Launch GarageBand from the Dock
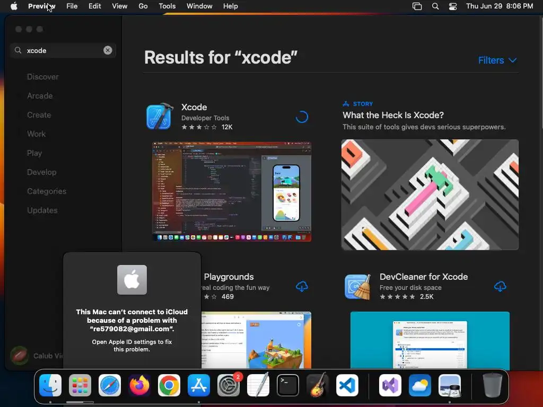This screenshot has width=543, height=407. 318,385
